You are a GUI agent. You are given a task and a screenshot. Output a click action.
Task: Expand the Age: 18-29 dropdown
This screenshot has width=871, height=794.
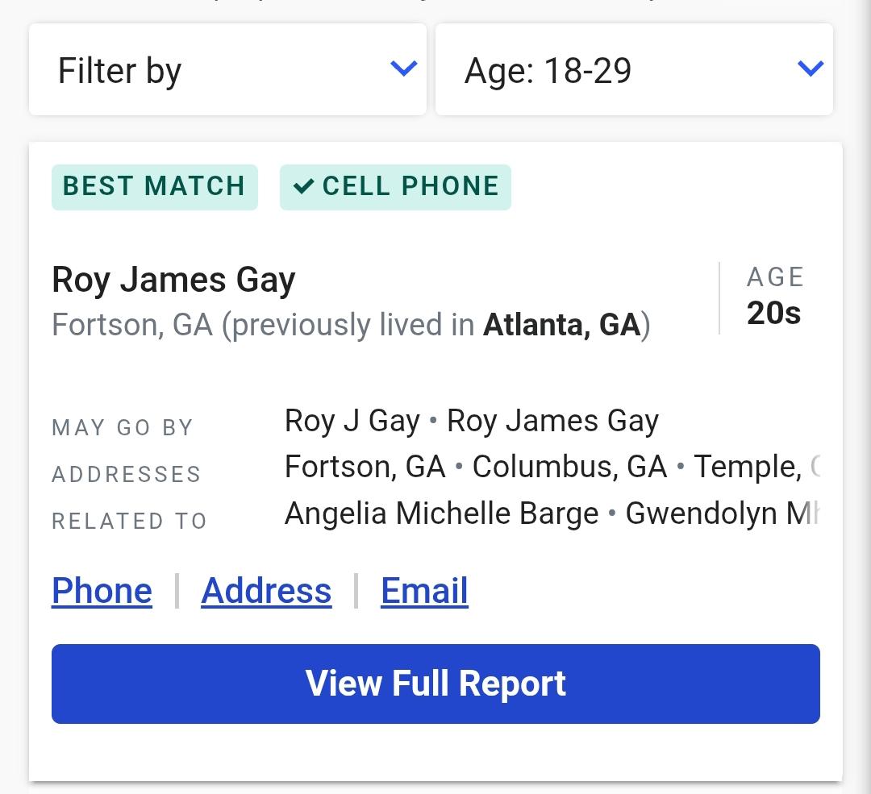click(634, 70)
